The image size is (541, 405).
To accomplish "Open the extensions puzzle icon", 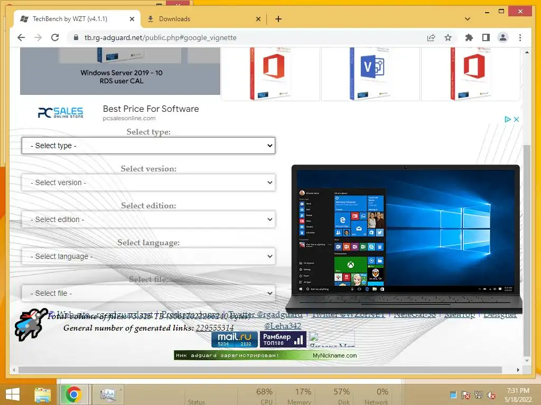I will 469,37.
